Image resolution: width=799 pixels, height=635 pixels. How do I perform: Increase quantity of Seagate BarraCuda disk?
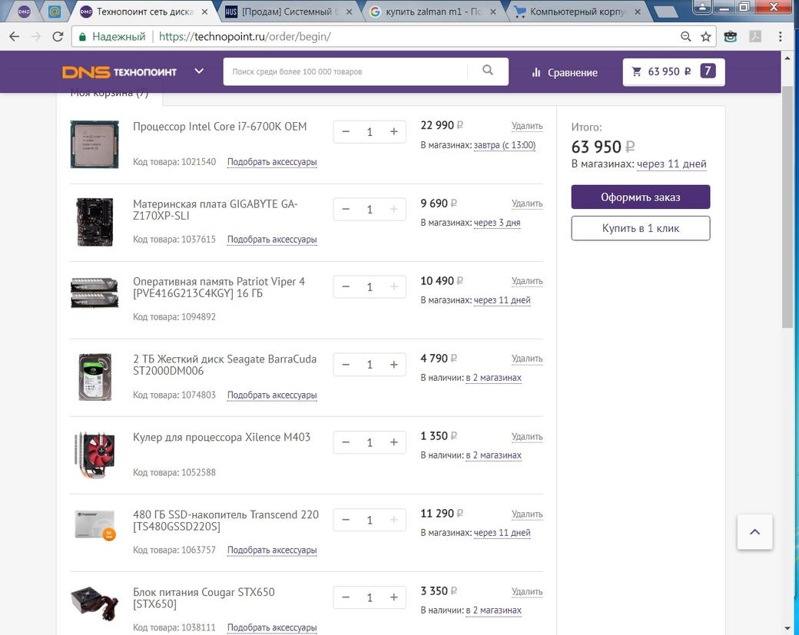(x=394, y=365)
